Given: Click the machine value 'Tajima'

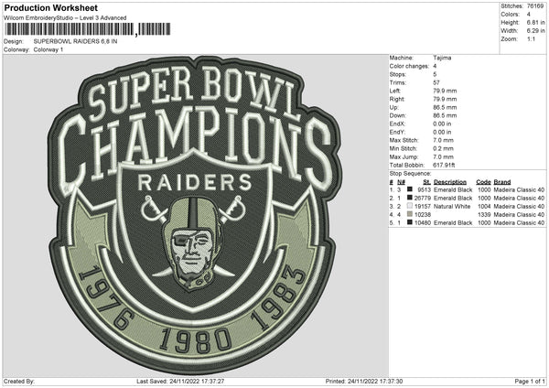Looking at the screenshot, I should 442,58.
